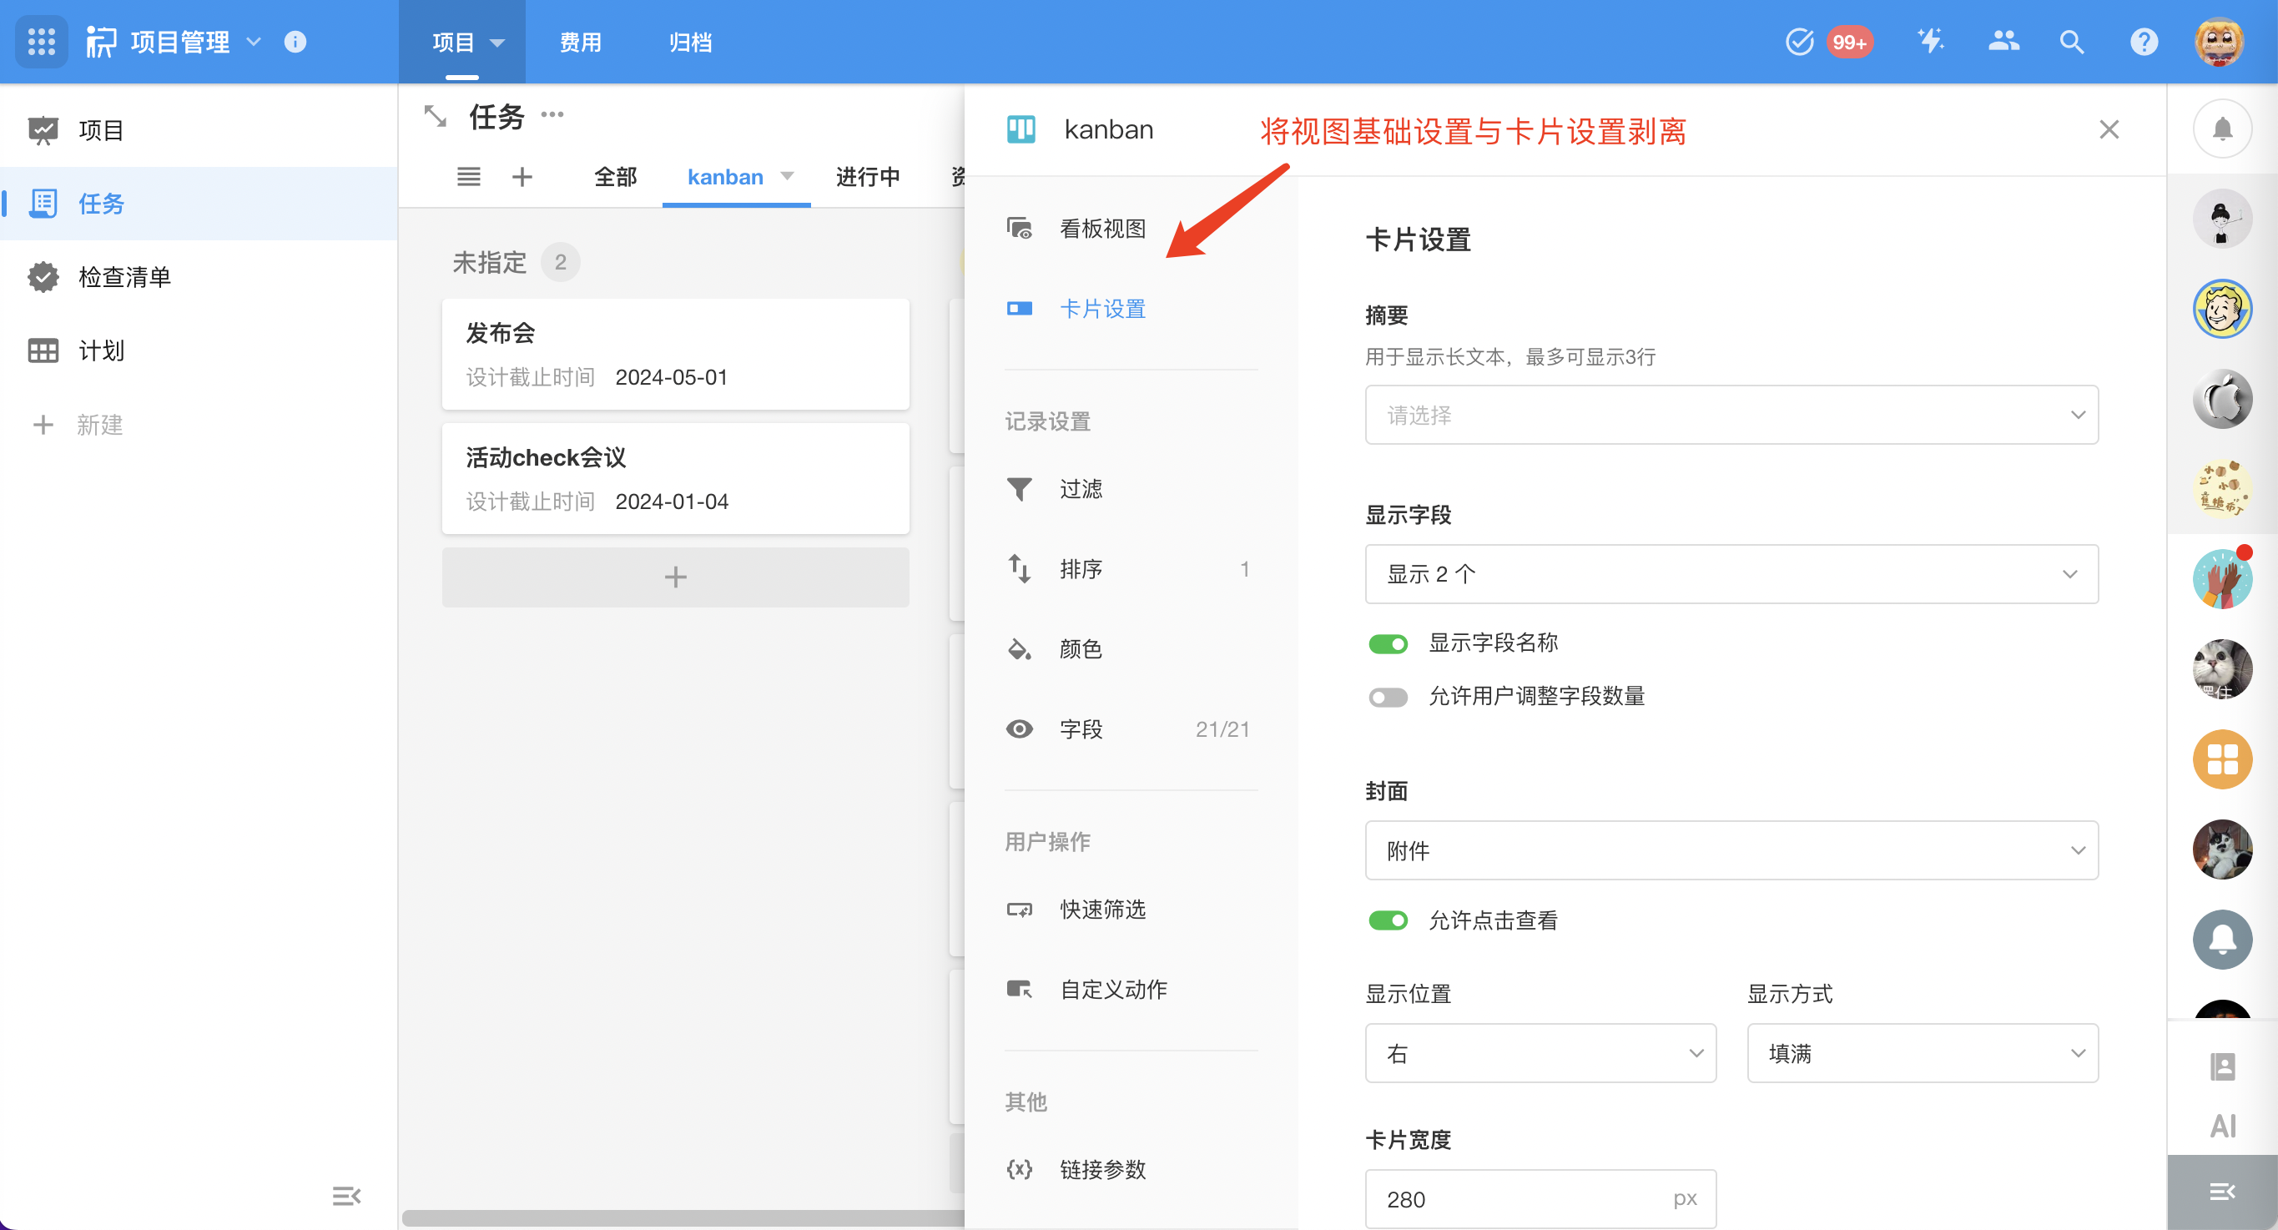Screen dimensions: 2278x1230
Task: Open 过滤 filter settings
Action: click(x=1131, y=489)
